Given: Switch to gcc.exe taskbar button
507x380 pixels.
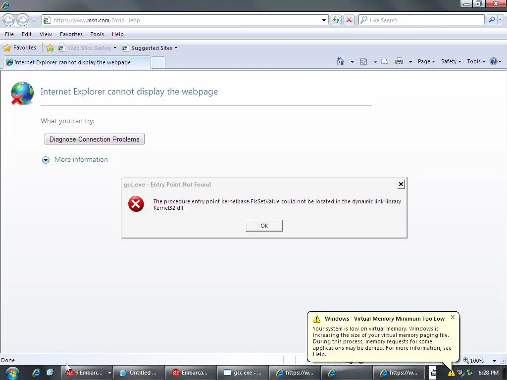Looking at the screenshot, I should (x=243, y=373).
